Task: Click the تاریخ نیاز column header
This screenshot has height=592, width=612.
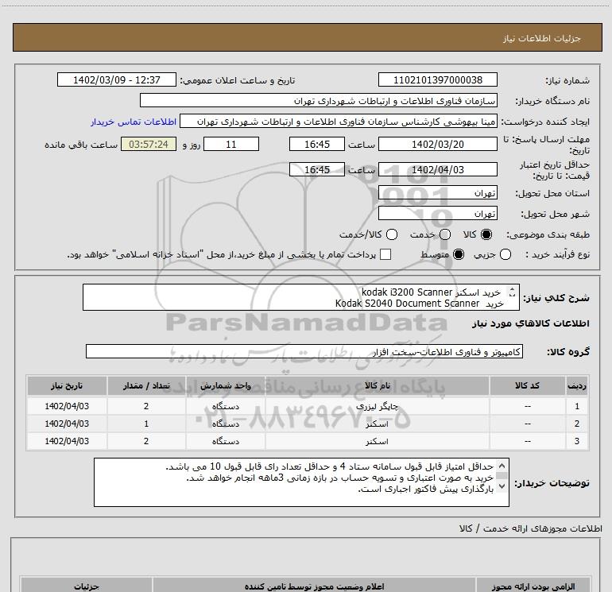Action: click(x=67, y=386)
